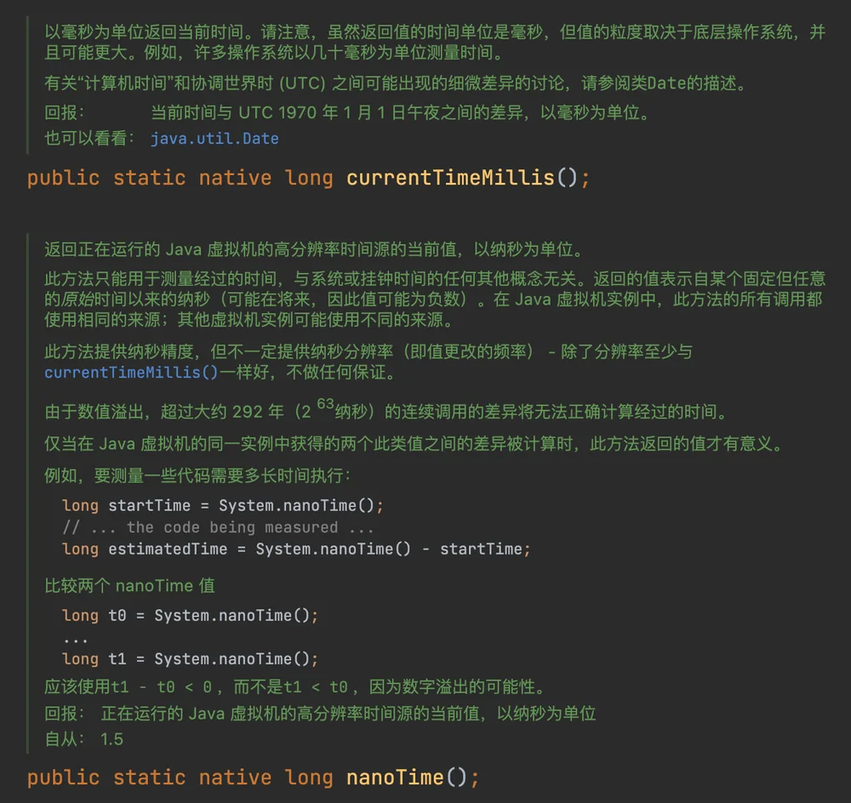
Task: Click the '自从: 1.5' version line
Action: pyautogui.click(x=83, y=739)
